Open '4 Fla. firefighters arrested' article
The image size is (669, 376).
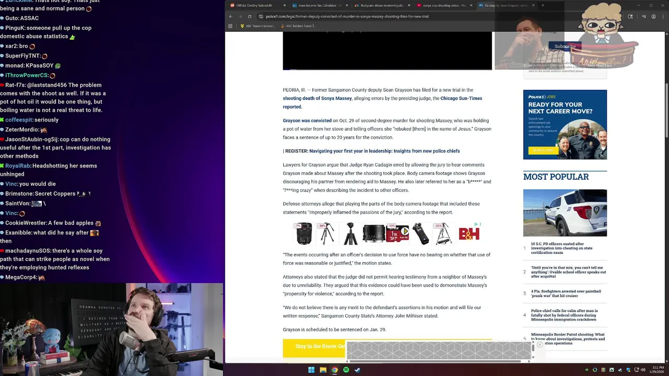click(x=566, y=293)
